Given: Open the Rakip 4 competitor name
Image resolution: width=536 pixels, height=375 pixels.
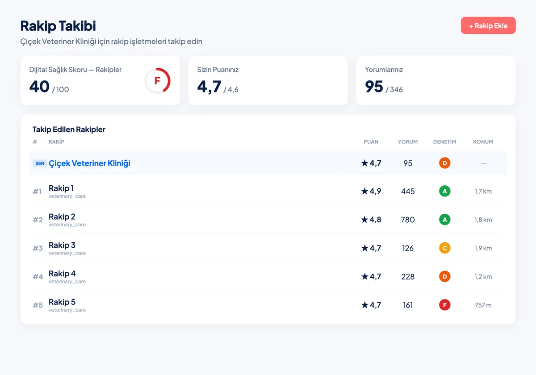Looking at the screenshot, I should click(x=62, y=274).
